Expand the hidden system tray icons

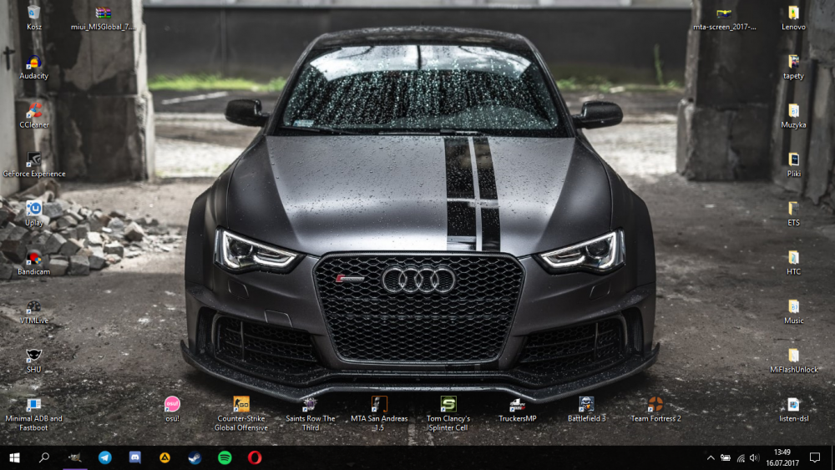(711, 457)
